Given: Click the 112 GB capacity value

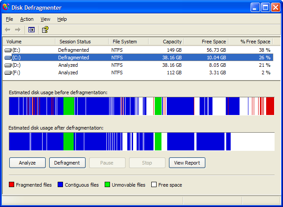Looking at the screenshot, I should 174,73.
